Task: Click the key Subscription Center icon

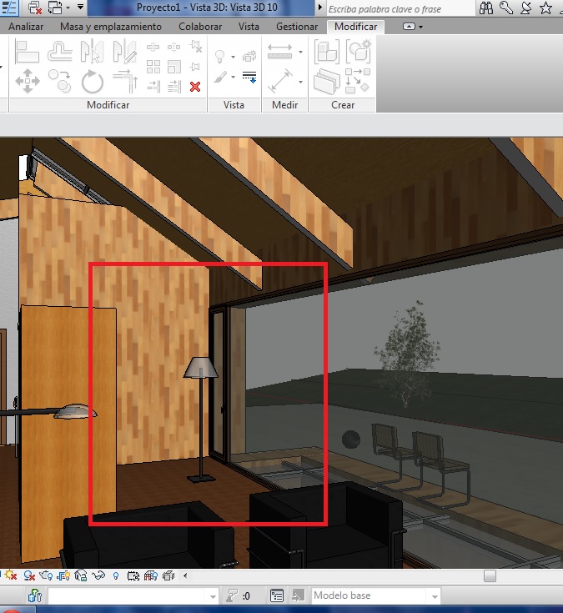Action: pos(506,8)
